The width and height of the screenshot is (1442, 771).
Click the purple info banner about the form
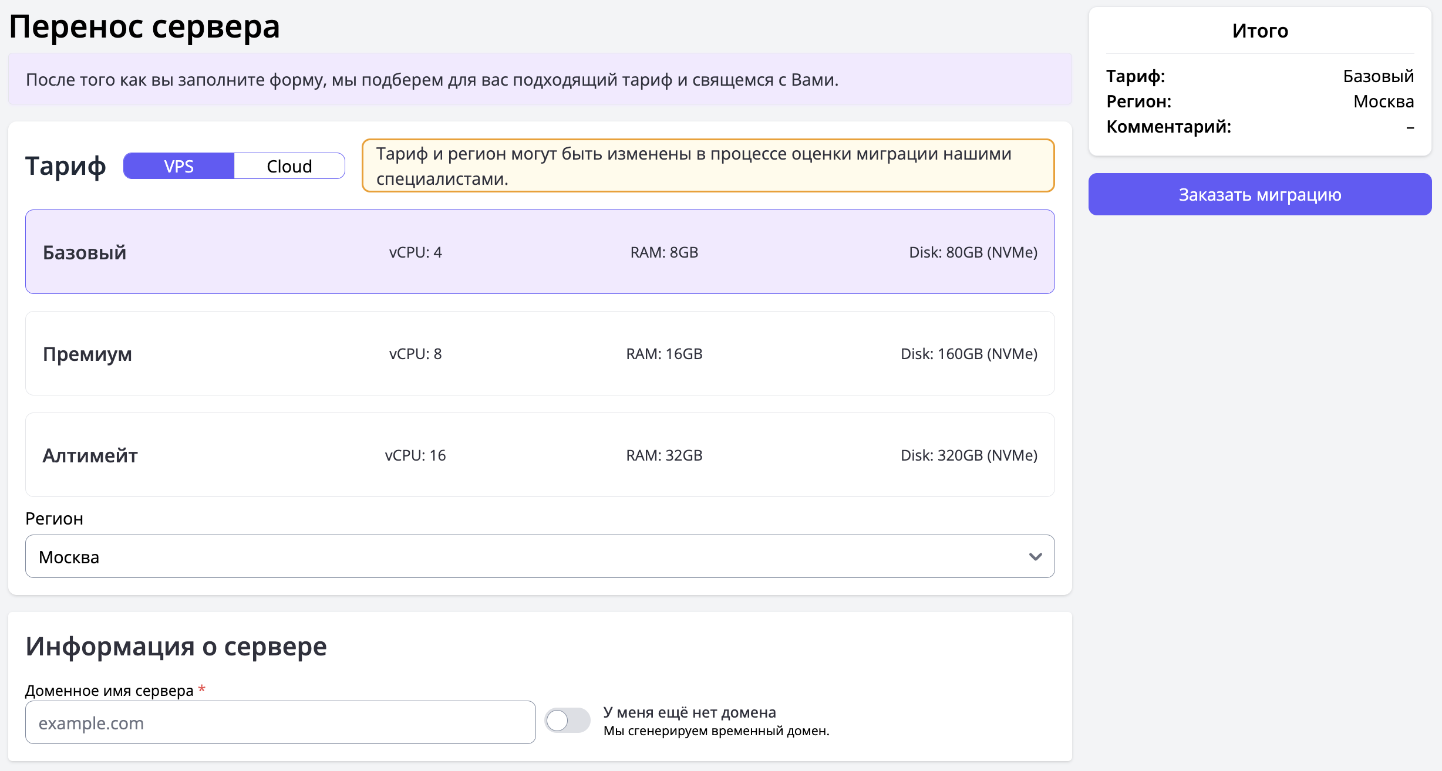(540, 79)
